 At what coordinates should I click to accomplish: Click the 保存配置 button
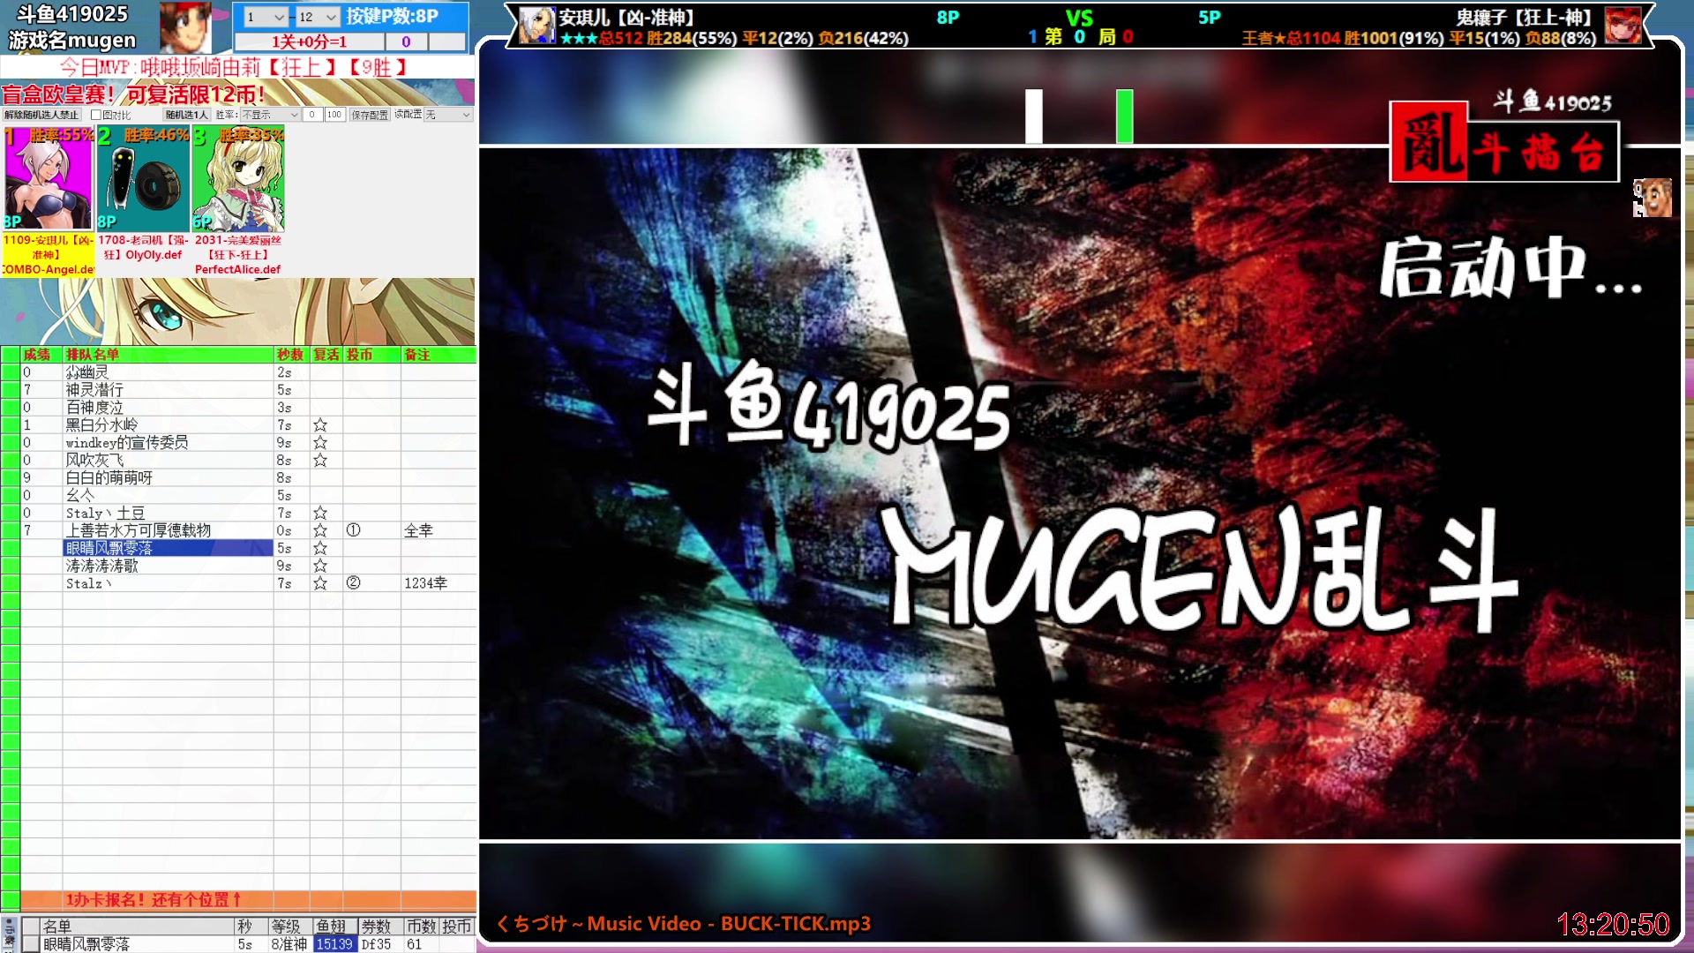pyautogui.click(x=370, y=115)
